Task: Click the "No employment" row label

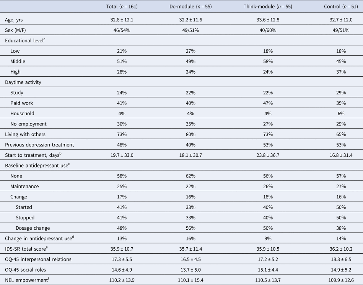Action: tap(29, 124)
